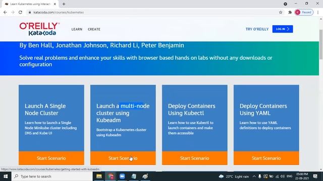The image size is (323, 181).
Task: Click the volume speaker tray icon
Action: (283, 176)
